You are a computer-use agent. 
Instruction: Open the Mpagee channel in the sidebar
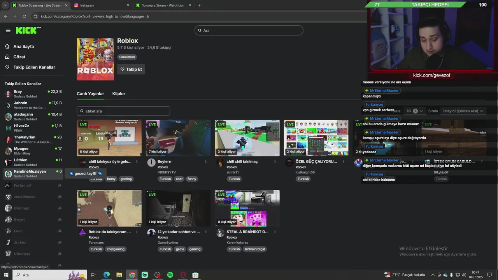point(33,151)
